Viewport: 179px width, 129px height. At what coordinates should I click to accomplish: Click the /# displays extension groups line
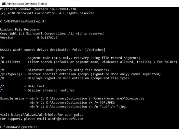tap(65, 78)
